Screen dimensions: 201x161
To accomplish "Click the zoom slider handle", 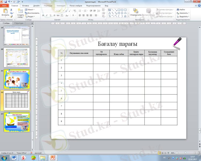I will pyautogui.click(x=185, y=153).
